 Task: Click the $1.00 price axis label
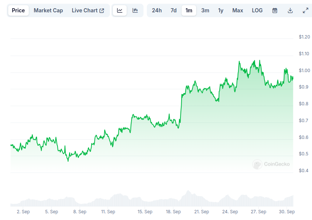[305, 71]
